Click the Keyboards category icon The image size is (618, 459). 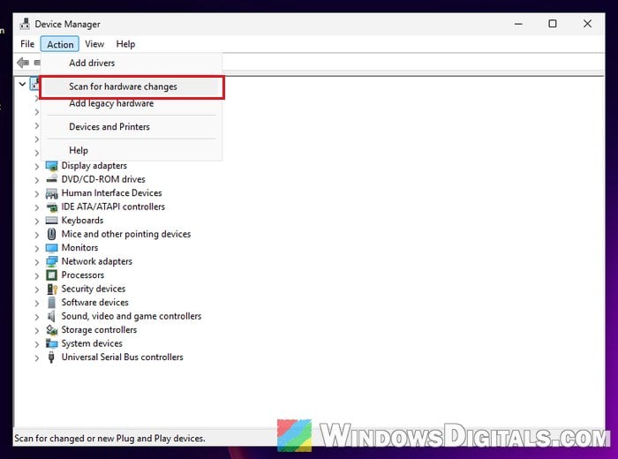click(51, 221)
